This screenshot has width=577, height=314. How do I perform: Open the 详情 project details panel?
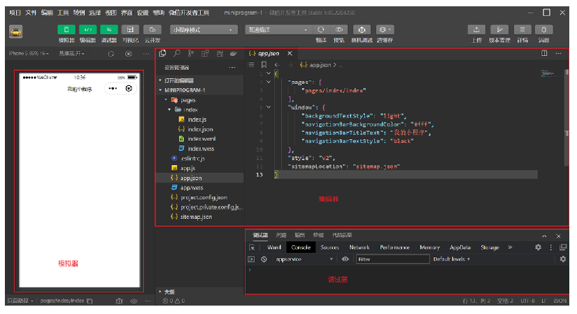[522, 29]
